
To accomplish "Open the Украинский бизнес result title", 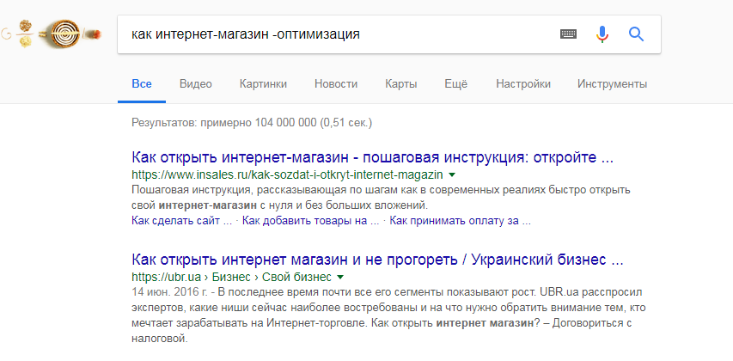I will click(x=377, y=260).
